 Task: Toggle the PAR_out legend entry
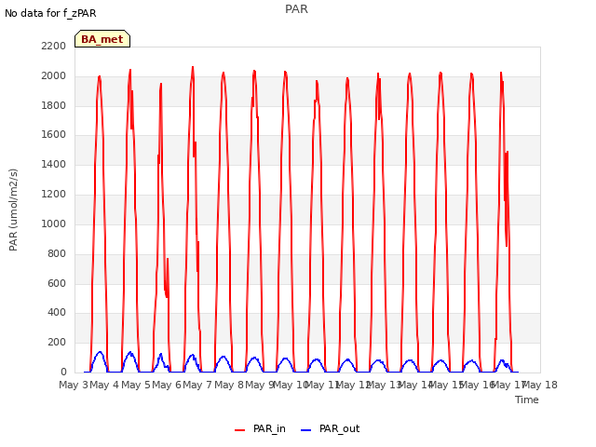point(330,428)
